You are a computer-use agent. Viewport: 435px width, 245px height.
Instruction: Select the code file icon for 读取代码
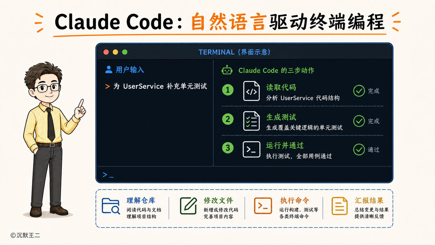click(x=251, y=91)
